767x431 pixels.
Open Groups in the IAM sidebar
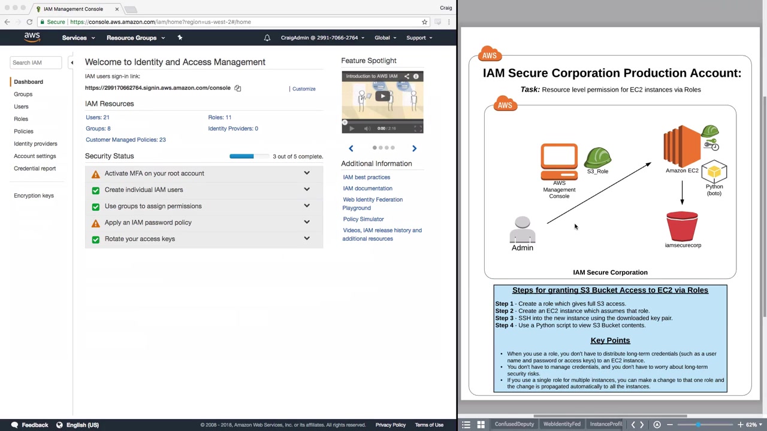[x=23, y=94]
